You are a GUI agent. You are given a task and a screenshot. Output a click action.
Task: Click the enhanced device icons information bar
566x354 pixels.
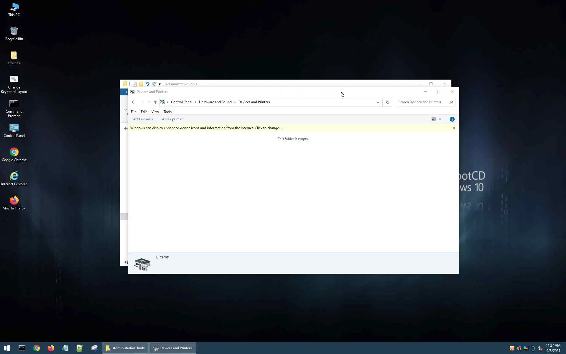click(206, 128)
